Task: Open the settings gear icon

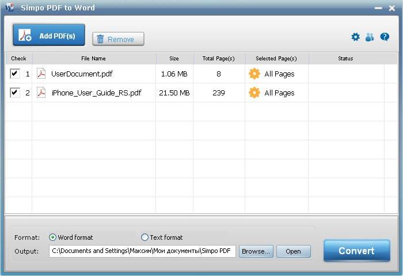Action: point(355,37)
